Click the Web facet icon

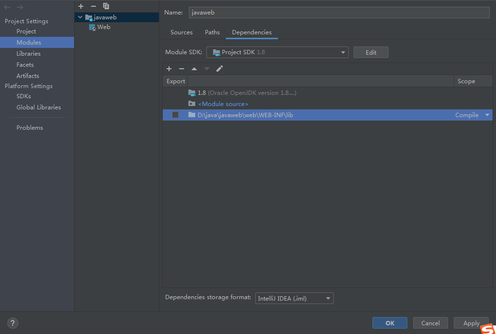click(93, 27)
